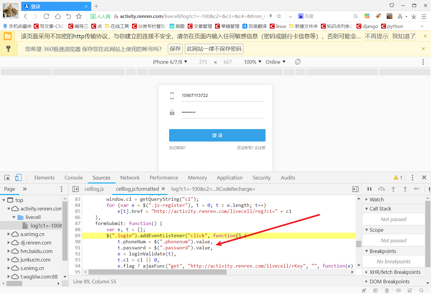
Task: Go back with the browser back arrow
Action: (26, 16)
